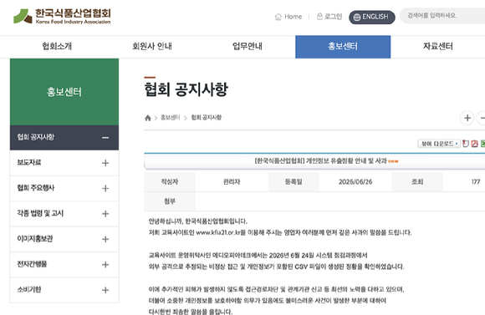Click the 작성자 header cell
This screenshot has height=315, width=485.
click(x=170, y=182)
